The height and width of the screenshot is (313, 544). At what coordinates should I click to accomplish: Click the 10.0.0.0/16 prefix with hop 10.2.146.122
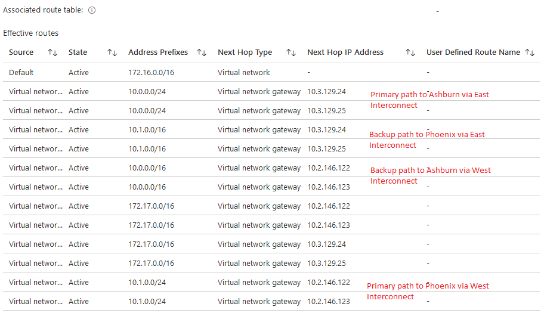tap(147, 168)
